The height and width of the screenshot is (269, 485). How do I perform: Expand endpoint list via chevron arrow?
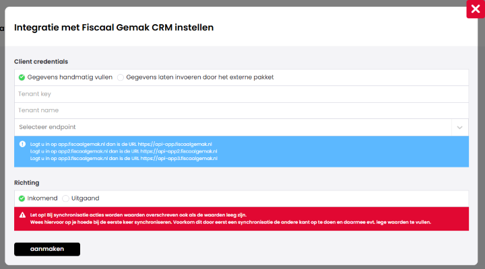[459, 127]
